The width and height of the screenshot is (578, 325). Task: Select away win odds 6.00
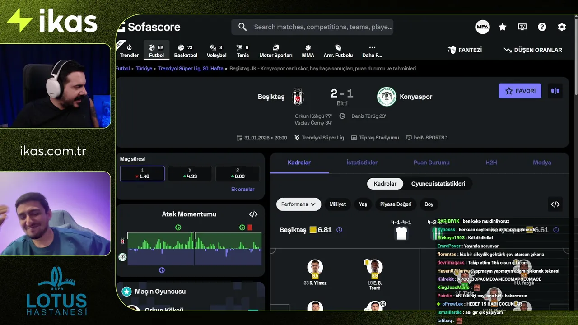tap(238, 174)
